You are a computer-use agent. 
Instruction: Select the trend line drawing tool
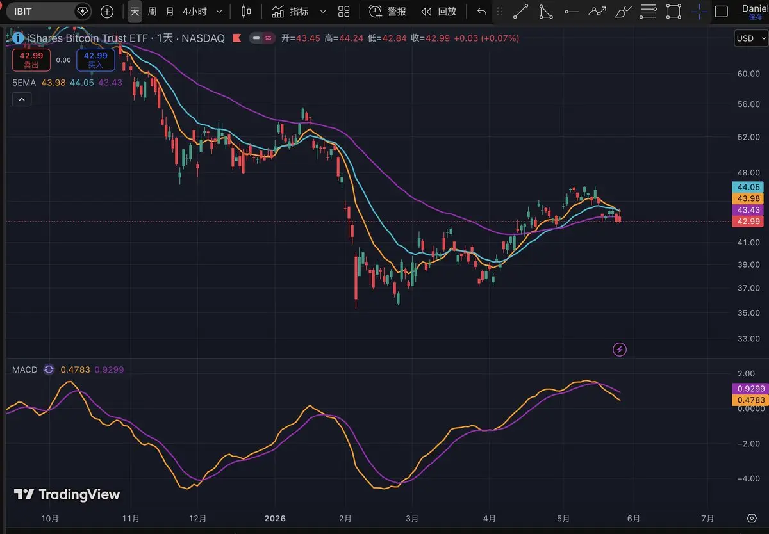(522, 12)
